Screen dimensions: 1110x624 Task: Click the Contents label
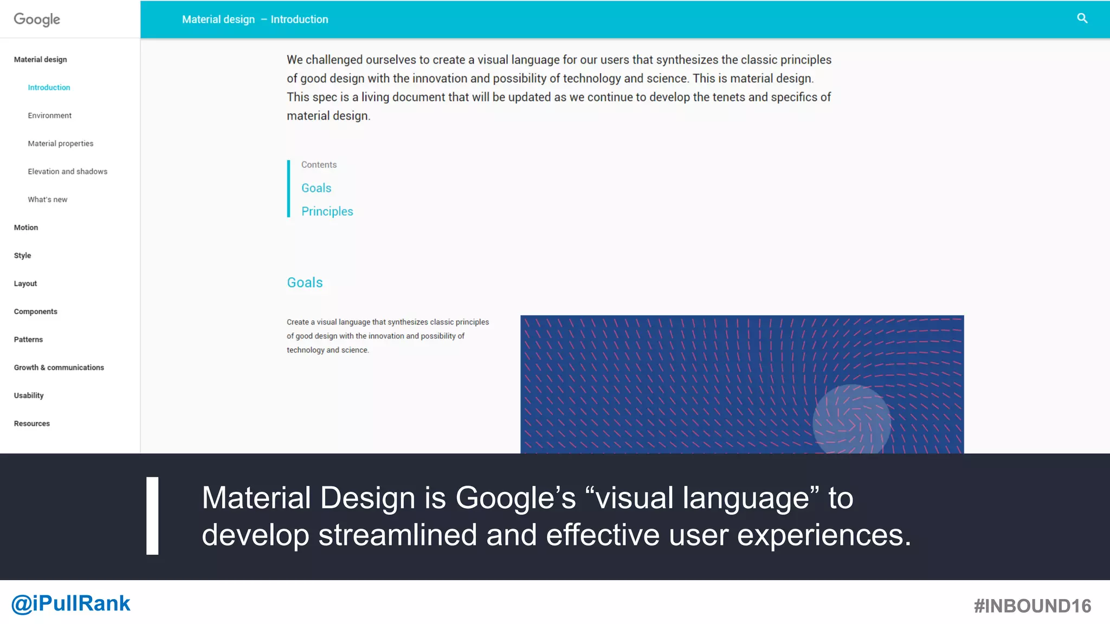coord(319,165)
